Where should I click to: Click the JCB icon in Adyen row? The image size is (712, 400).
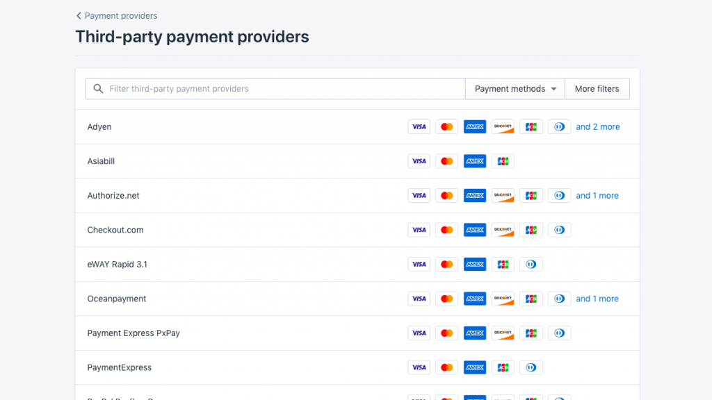click(531, 127)
